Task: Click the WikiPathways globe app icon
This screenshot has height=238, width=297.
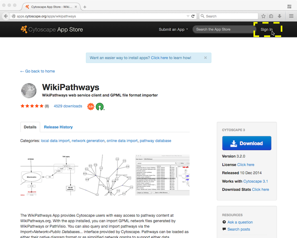Action: click(28, 90)
